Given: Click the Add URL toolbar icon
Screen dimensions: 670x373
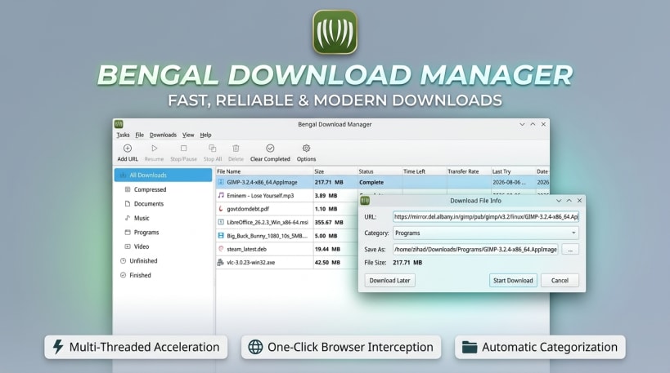Looking at the screenshot, I should [128, 149].
